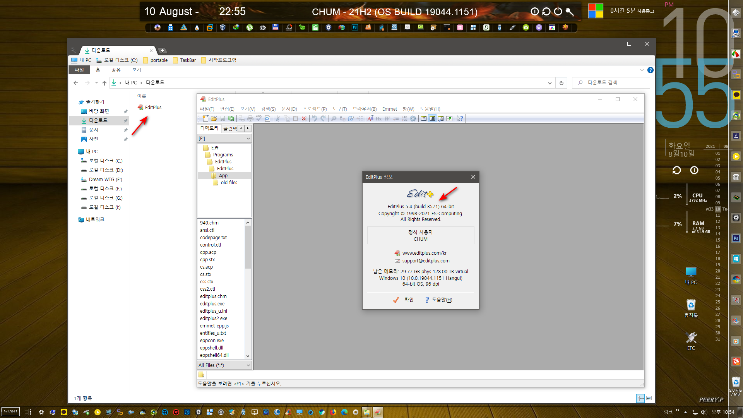Toggle the Directory Window toolbar button

click(x=432, y=118)
